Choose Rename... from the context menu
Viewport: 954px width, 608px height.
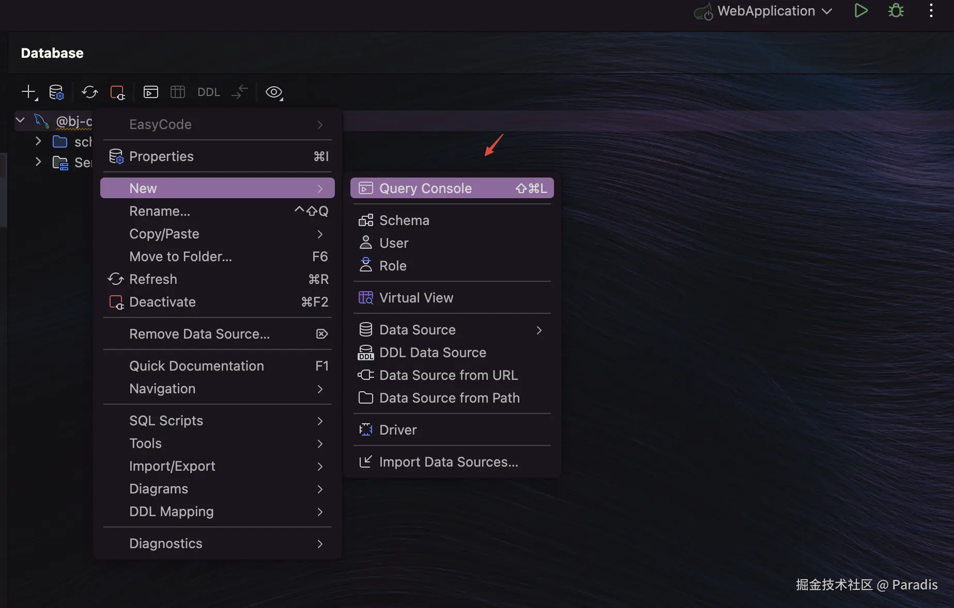[x=218, y=211]
